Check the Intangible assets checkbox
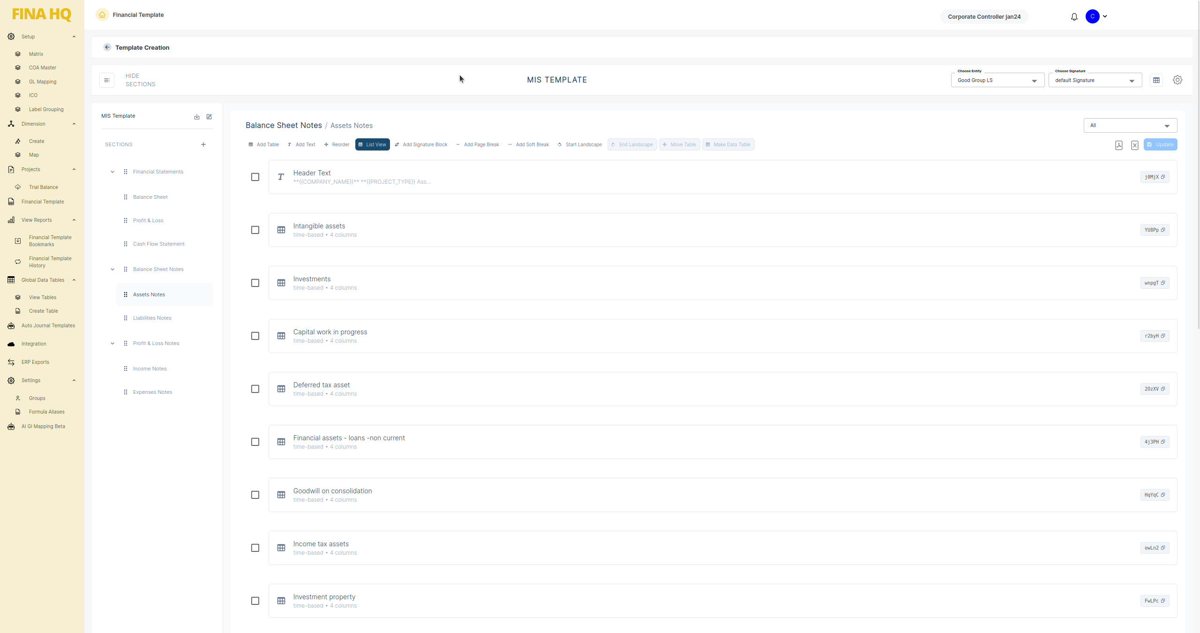This screenshot has width=1200, height=633. coord(255,230)
